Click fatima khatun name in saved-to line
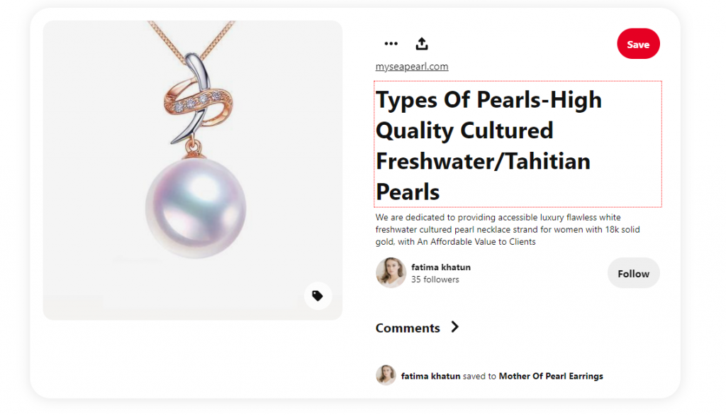 430,376
